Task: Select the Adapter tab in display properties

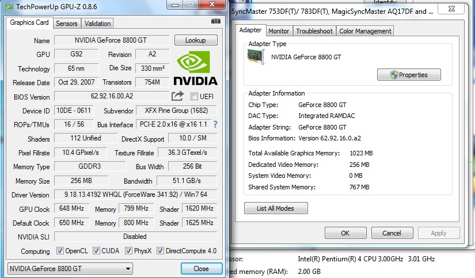Action: pos(250,30)
